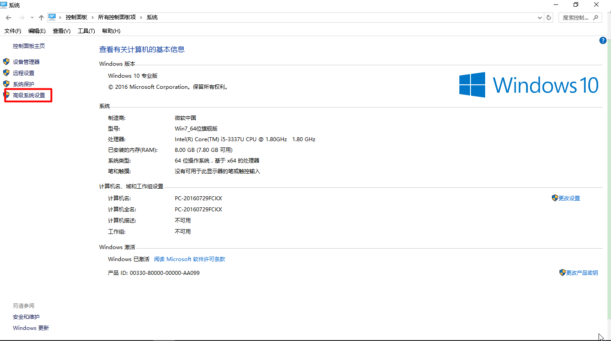Open the 帮助(H) menu
The image size is (611, 341).
tap(111, 31)
